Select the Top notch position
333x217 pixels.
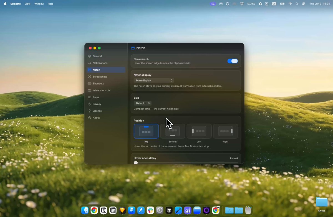pyautogui.click(x=146, y=131)
